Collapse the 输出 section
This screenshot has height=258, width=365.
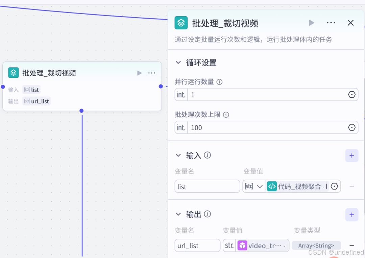[x=178, y=214]
